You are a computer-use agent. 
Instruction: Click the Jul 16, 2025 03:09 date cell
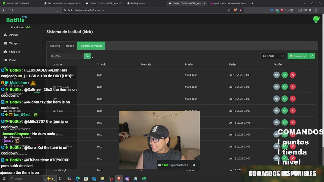click(x=240, y=75)
